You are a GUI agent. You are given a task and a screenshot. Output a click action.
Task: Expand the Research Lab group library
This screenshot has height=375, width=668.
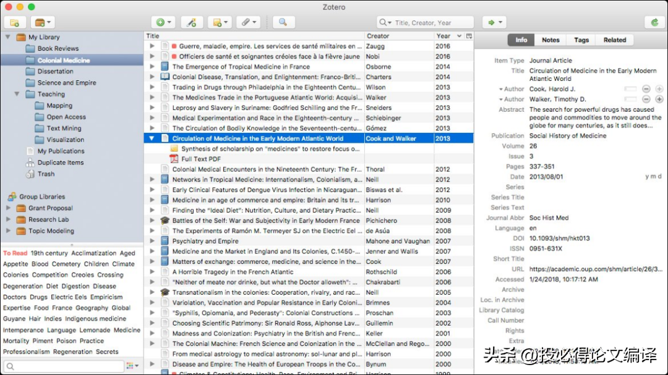[x=7, y=220]
